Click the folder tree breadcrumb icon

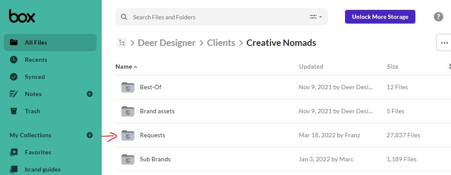tap(122, 42)
